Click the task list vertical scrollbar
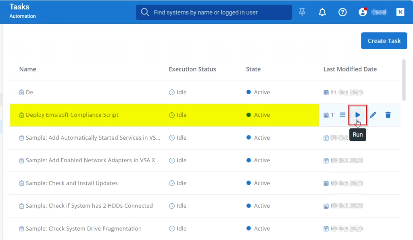Image resolution: width=413 pixels, height=240 pixels. point(404,81)
